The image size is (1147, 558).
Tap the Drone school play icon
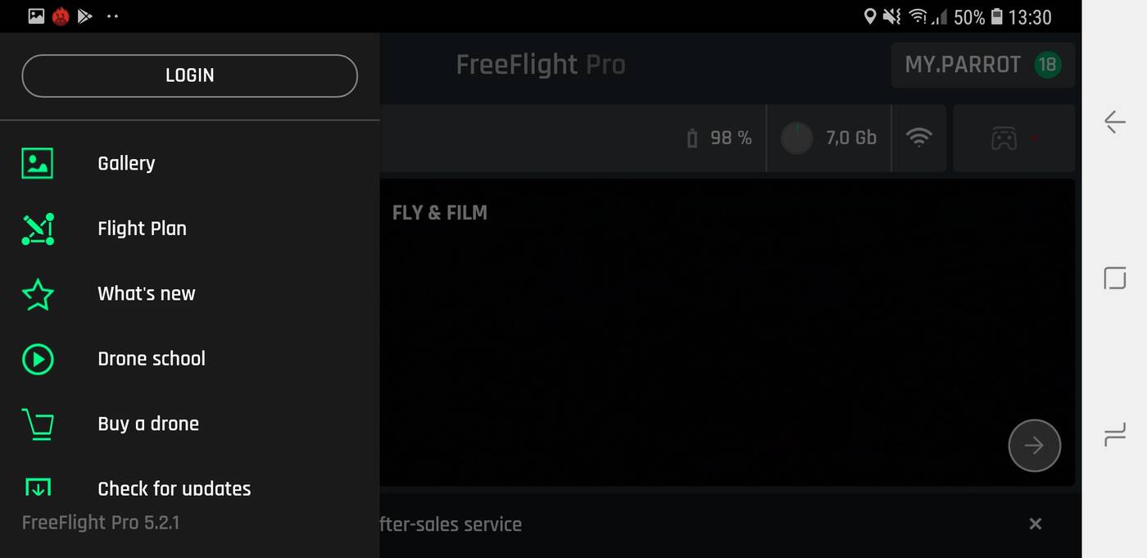[x=38, y=359]
